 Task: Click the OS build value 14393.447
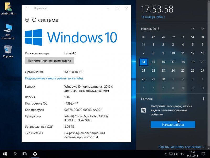(71, 103)
